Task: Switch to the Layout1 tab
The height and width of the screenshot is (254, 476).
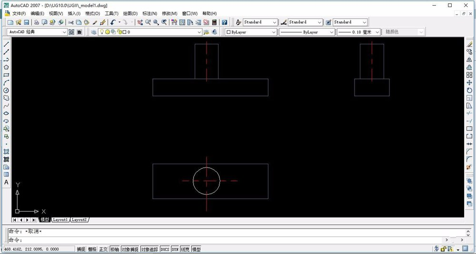Action: 60,220
